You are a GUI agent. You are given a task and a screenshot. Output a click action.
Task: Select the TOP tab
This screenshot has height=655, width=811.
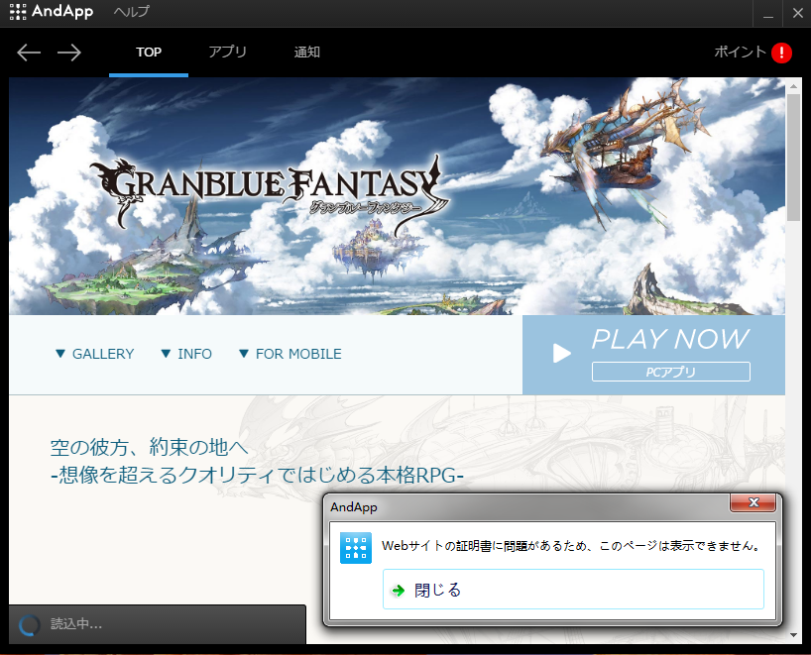[148, 53]
